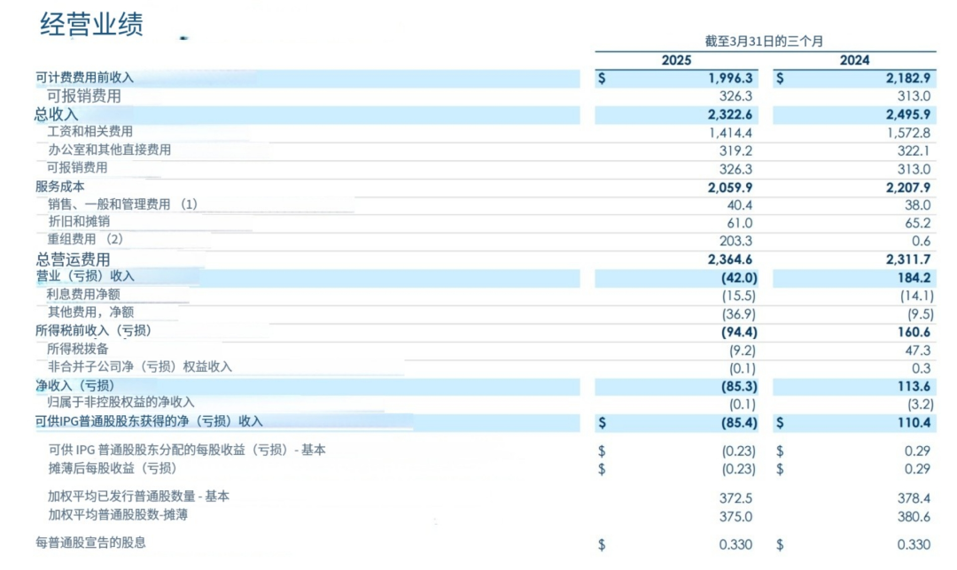
Task: Click the value (14.1)
Action: (917, 297)
